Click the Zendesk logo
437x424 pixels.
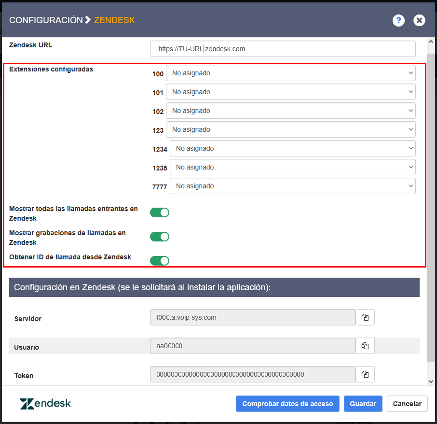click(x=45, y=404)
